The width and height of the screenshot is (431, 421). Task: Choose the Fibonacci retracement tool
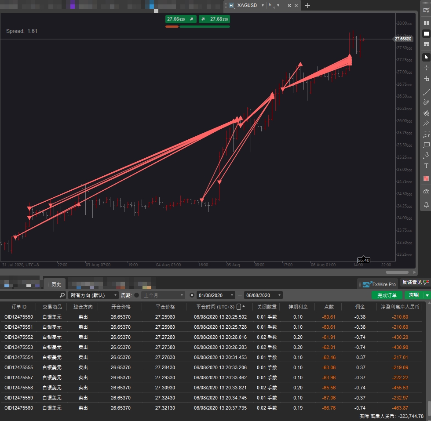click(426, 134)
